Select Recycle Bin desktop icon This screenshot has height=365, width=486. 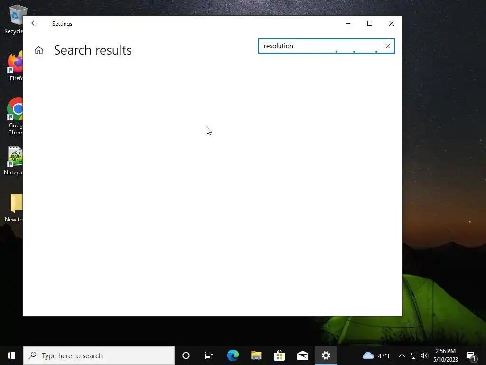point(14,19)
